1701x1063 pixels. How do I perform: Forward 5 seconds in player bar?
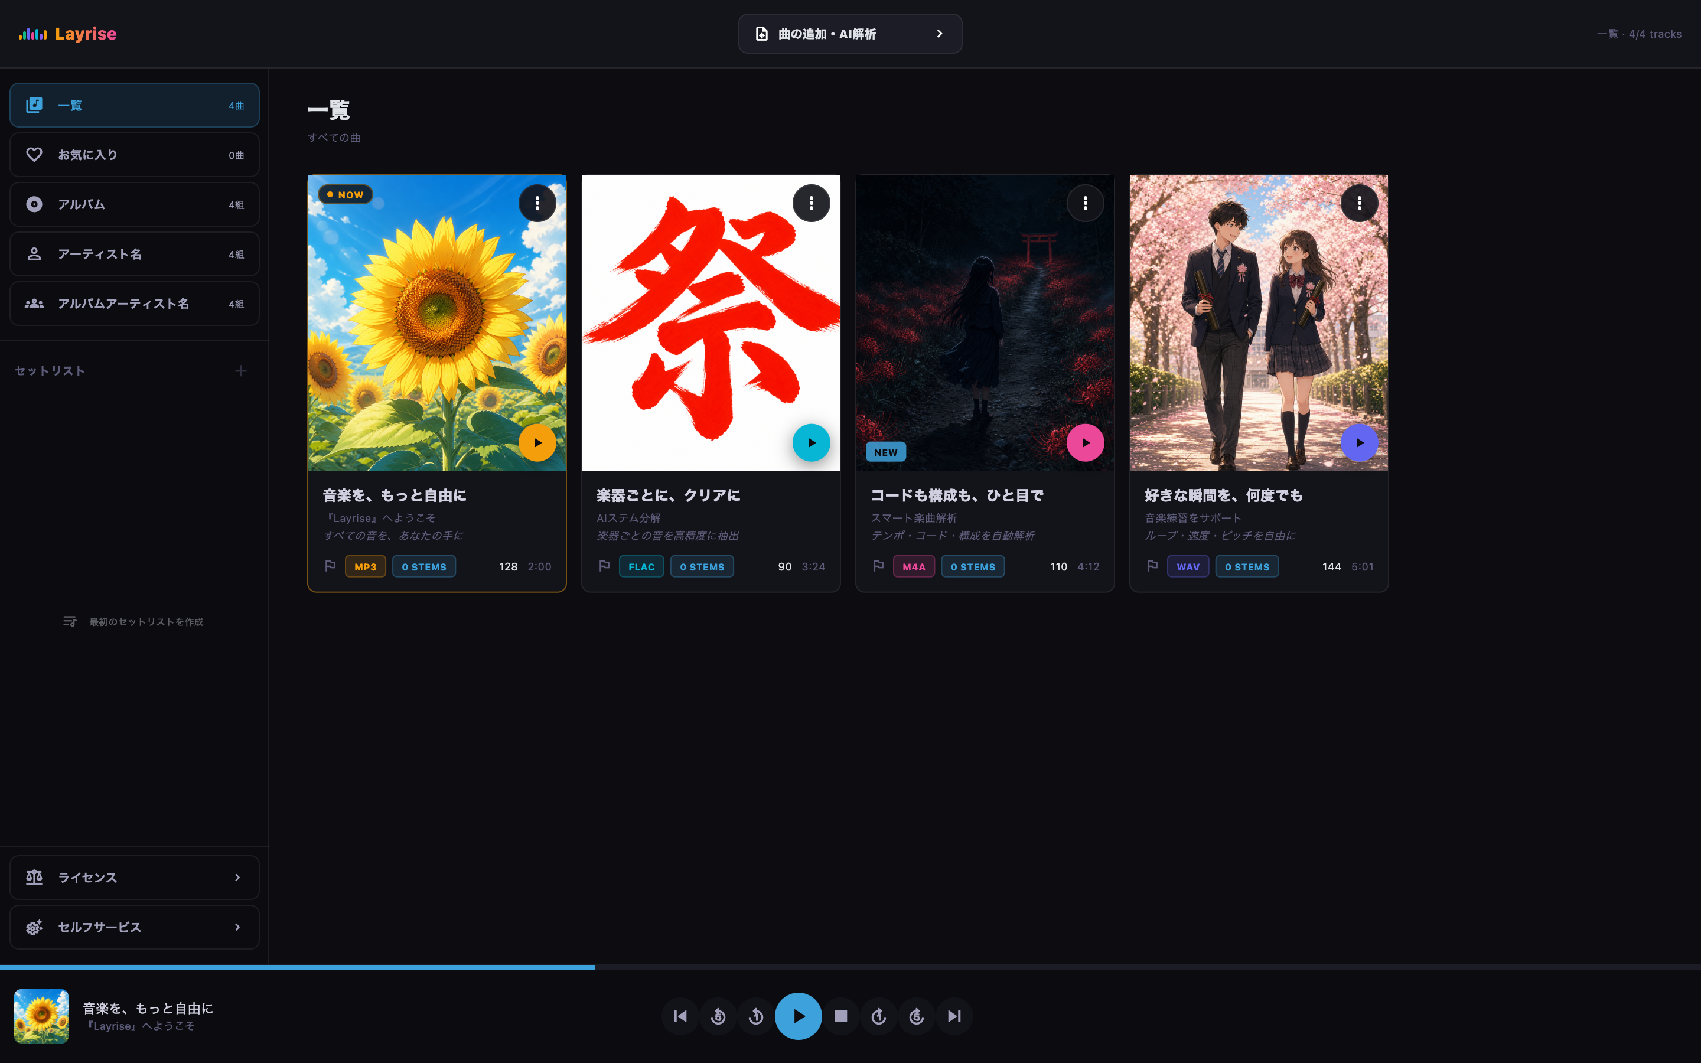(917, 1016)
